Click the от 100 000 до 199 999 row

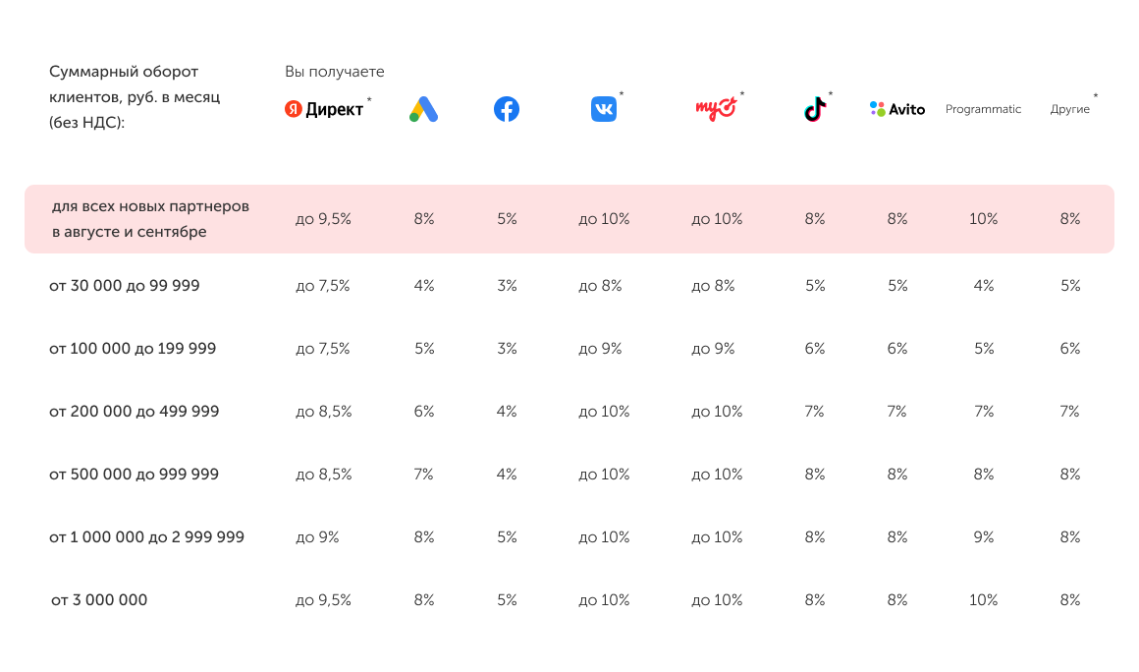(133, 349)
